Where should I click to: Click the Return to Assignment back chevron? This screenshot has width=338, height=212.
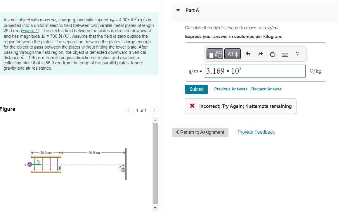point(178,132)
